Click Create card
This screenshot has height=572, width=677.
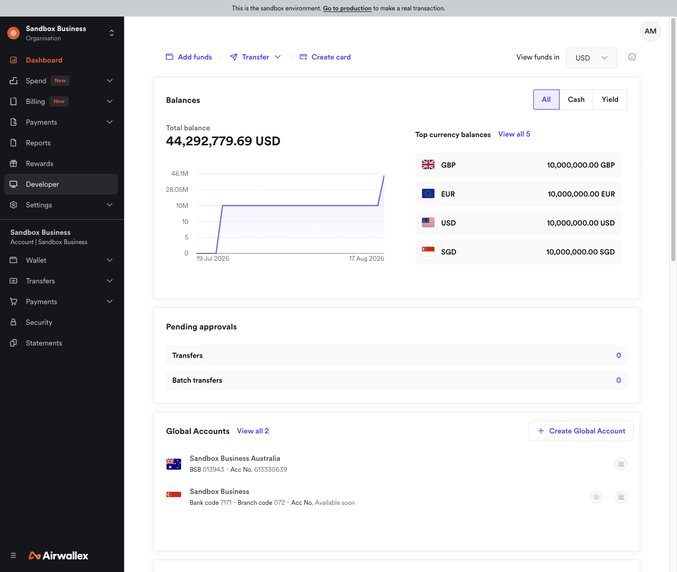[325, 57]
